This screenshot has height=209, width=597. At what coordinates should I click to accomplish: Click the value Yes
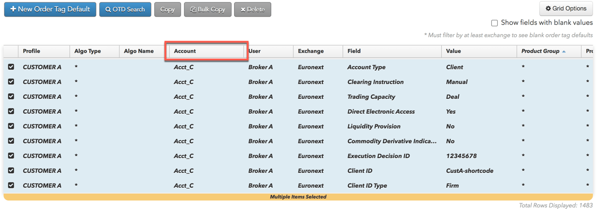(x=451, y=111)
